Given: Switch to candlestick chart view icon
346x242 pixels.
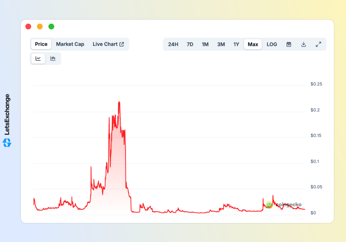Looking at the screenshot, I should 53,58.
